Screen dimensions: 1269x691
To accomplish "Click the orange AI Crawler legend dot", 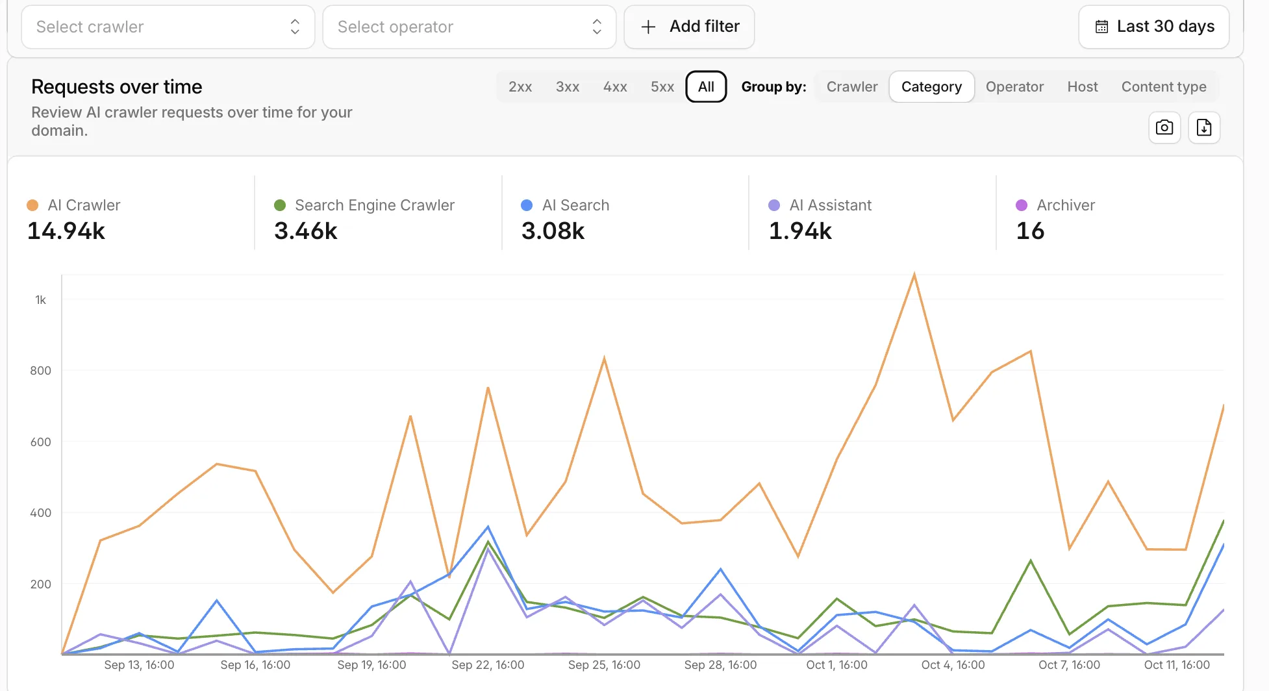I will pyautogui.click(x=32, y=205).
